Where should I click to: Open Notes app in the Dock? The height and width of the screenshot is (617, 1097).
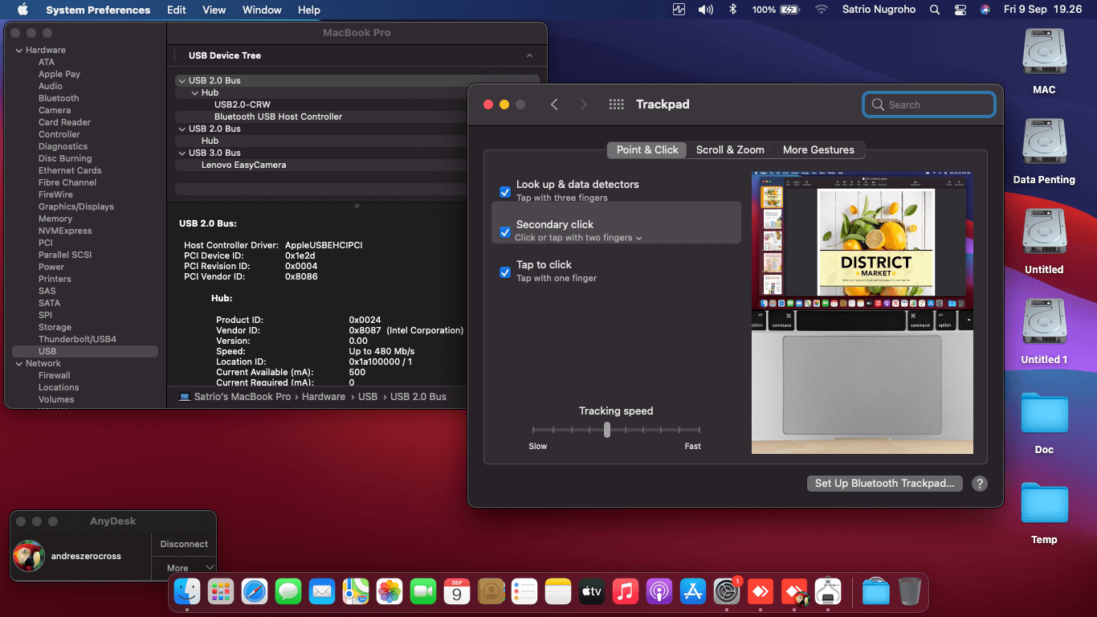[x=558, y=592]
